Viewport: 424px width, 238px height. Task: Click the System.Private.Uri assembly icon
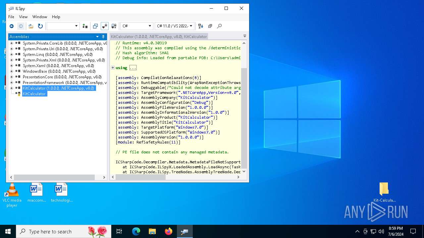coord(18,49)
